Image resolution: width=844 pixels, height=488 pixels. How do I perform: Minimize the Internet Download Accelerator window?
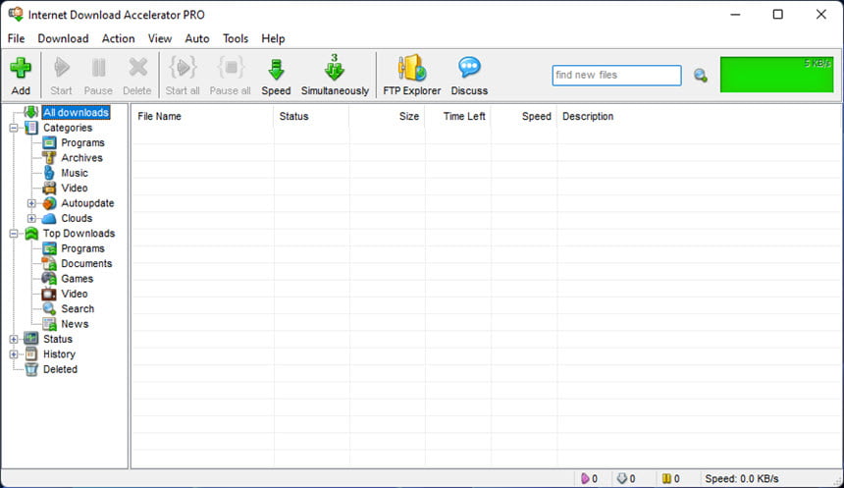click(x=735, y=15)
